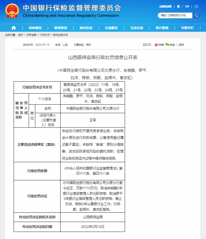The height and width of the screenshot is (239, 206).
Task: Open the 专题专栏 menu
Action: 187,28
